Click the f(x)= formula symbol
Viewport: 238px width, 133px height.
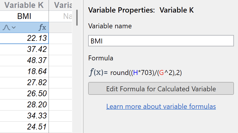[98, 72]
